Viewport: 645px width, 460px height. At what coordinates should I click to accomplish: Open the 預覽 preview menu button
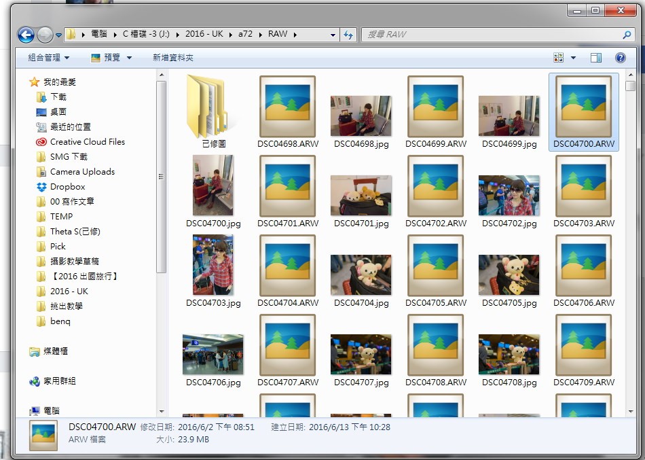tap(111, 58)
